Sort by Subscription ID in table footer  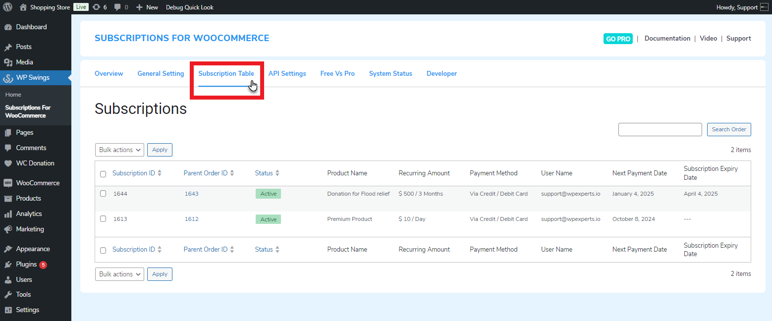[137, 250]
